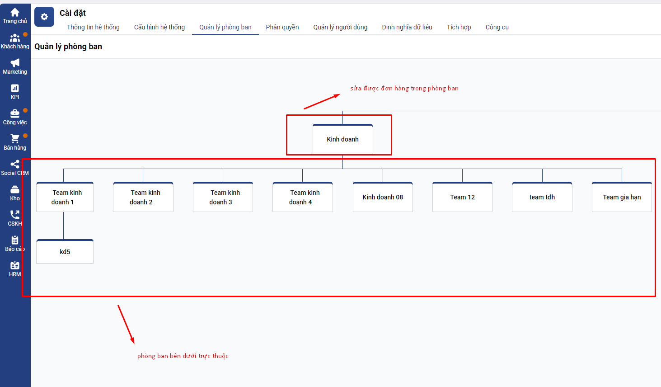Open Bán hàng shopping cart icon
This screenshot has height=387, width=661.
coord(15,139)
